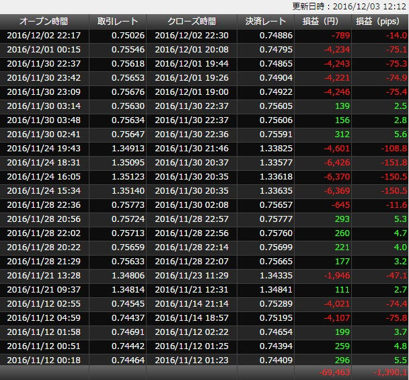Click loss value -789 yen
409x380 pixels.
tap(340, 36)
